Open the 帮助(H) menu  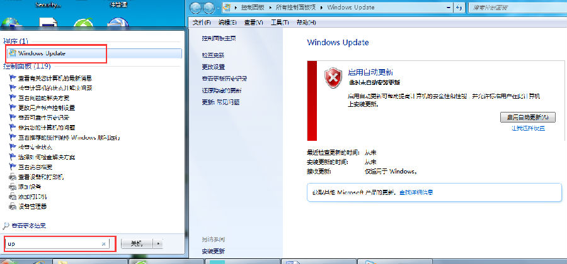[306, 23]
